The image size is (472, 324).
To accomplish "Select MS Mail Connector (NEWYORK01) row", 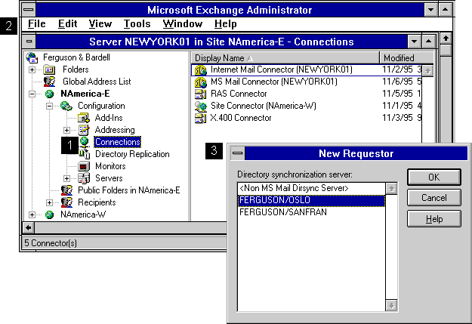I will [307, 82].
